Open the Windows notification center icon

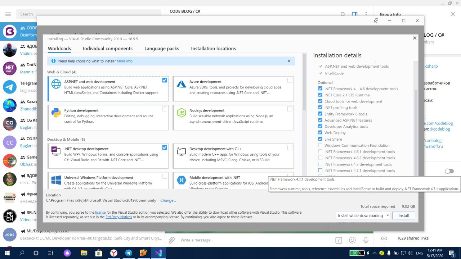coord(452,253)
